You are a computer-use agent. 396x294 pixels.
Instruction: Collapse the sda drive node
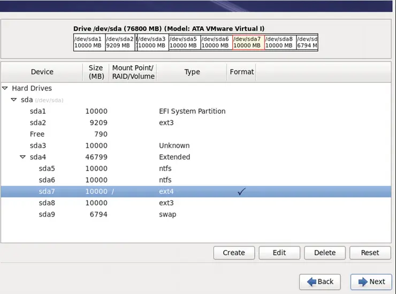tap(14, 100)
